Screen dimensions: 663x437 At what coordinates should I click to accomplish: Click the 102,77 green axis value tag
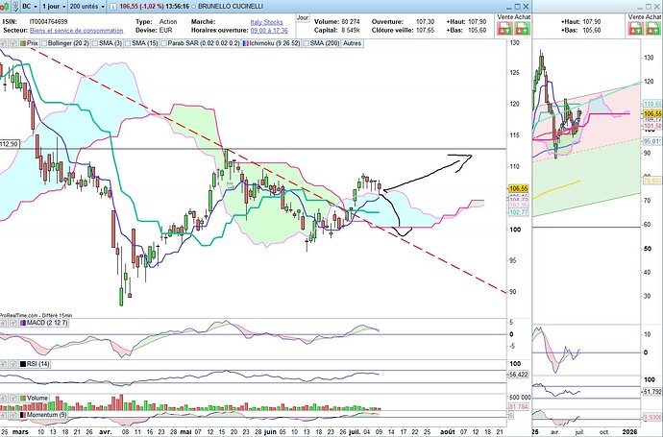[519, 212]
